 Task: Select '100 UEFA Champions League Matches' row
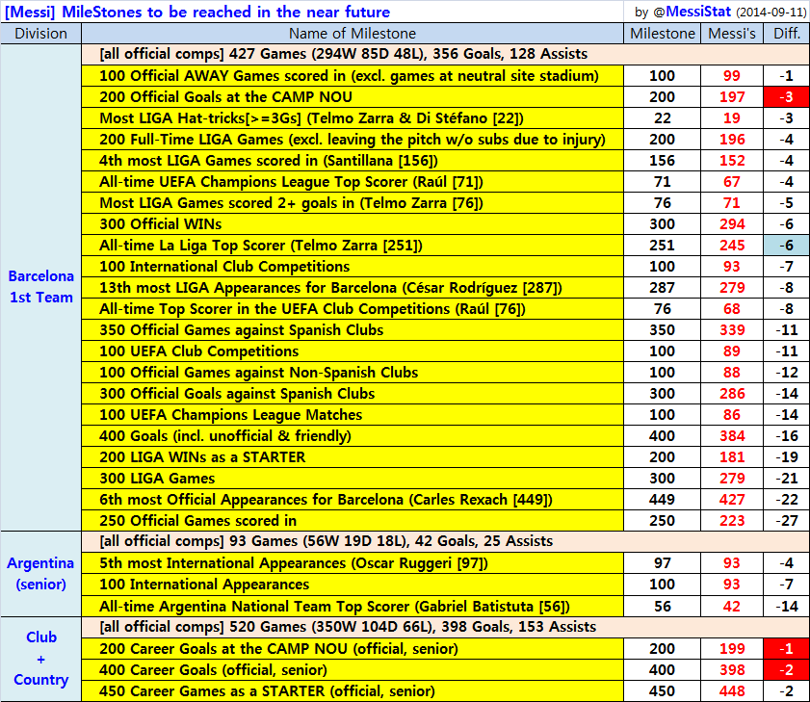(x=353, y=415)
